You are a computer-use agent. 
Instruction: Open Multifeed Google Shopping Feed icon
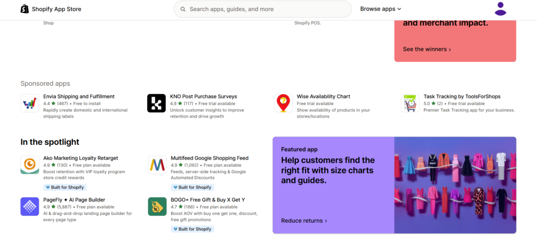157,165
